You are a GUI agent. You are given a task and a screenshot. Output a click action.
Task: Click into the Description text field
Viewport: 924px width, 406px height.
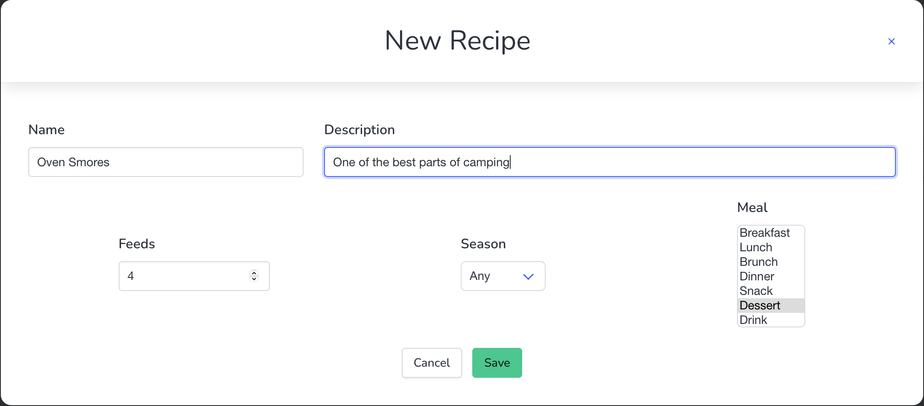[x=609, y=162]
